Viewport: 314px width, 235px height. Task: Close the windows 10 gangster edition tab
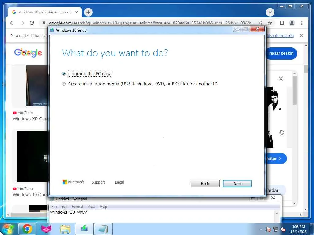coord(76,12)
